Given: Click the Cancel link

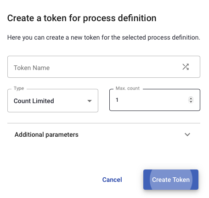Looking at the screenshot, I should (x=112, y=180).
